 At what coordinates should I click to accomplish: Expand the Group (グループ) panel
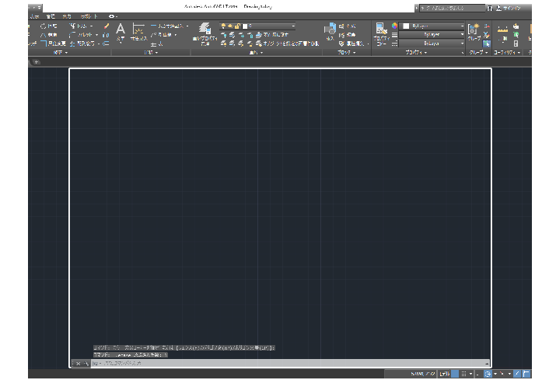(x=479, y=53)
